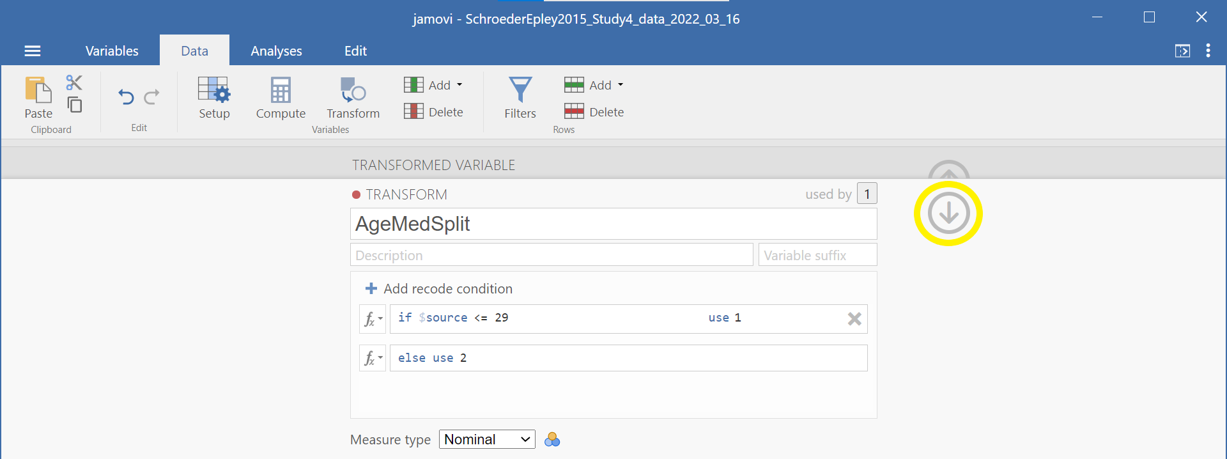The width and height of the screenshot is (1227, 459).
Task: Open the Measure type Nominal dropdown
Action: click(x=487, y=440)
